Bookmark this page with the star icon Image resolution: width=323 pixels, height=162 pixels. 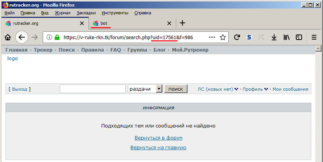[x=223, y=38]
